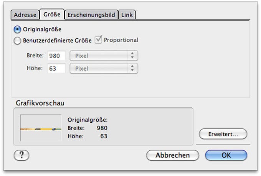The image size is (261, 176).
Task: Open the Breite unit Pixel dropdown
Action: click(x=104, y=56)
